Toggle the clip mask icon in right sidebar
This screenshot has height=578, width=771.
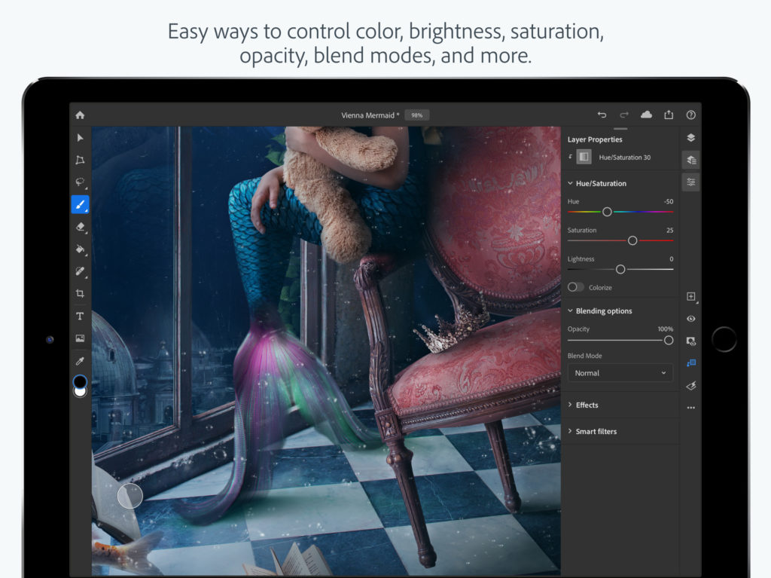[690, 362]
